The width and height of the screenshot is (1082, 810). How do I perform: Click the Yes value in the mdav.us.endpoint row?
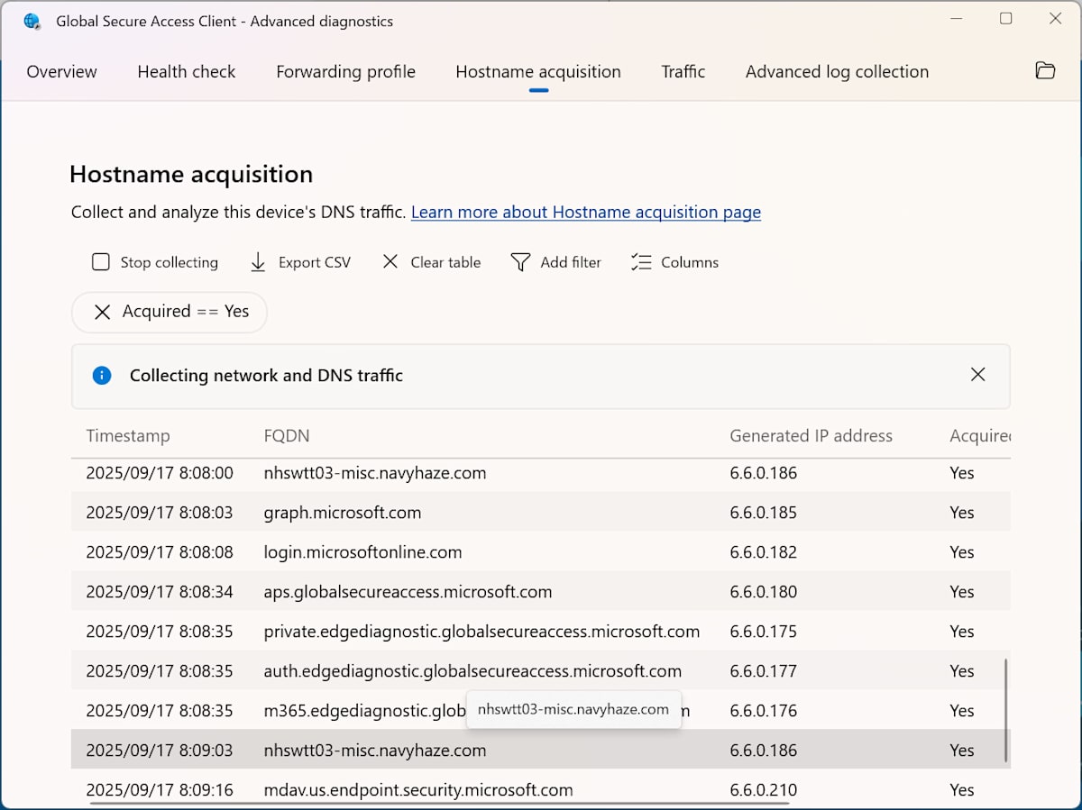click(x=962, y=790)
